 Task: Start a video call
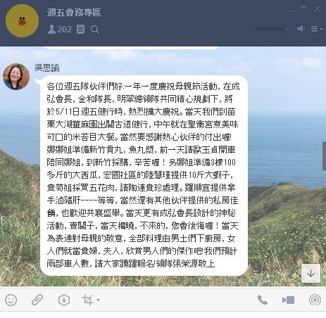[x=288, y=300]
